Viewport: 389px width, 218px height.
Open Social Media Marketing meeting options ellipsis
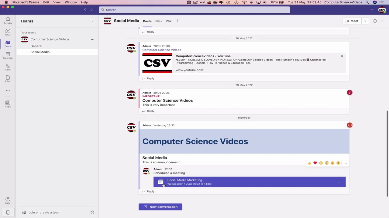pyautogui.click(x=340, y=182)
